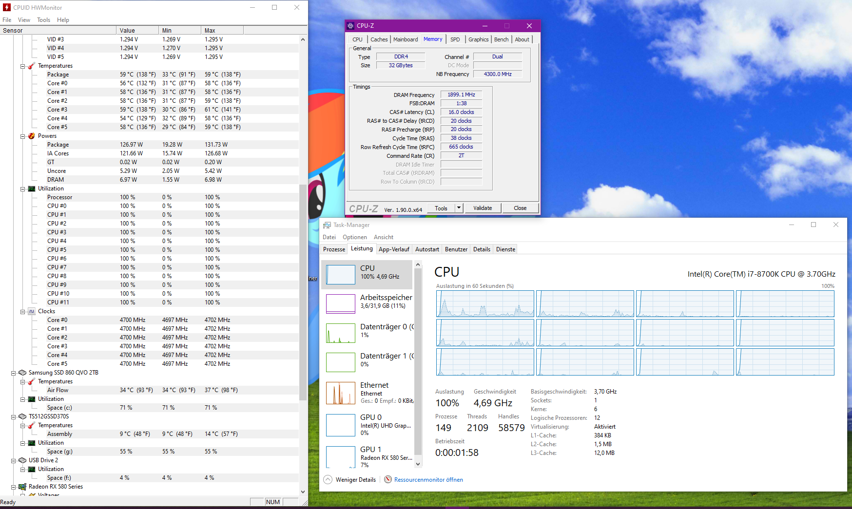Collapse the processor Utilization tree node
This screenshot has height=509, width=852.
coord(23,189)
